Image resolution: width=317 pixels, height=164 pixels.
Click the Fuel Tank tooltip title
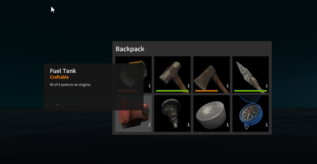pyautogui.click(x=63, y=71)
